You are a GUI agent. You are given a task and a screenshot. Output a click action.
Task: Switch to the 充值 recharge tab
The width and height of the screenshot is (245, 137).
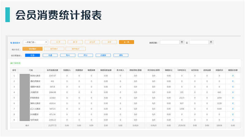click(50, 55)
